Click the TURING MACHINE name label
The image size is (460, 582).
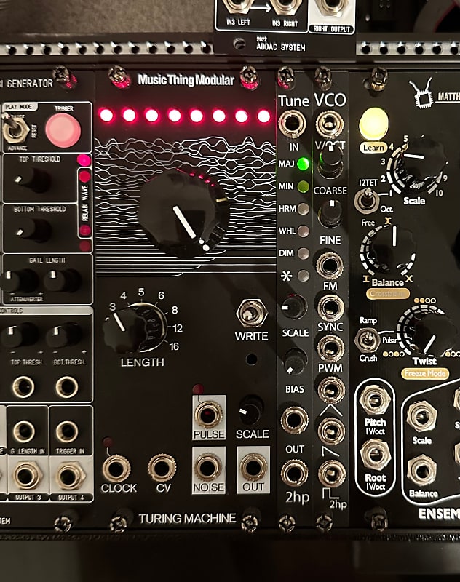coord(187,518)
